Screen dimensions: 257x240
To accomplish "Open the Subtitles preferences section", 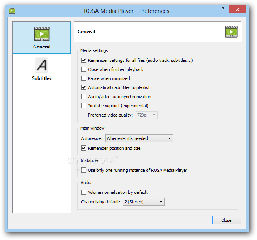I will [42, 69].
